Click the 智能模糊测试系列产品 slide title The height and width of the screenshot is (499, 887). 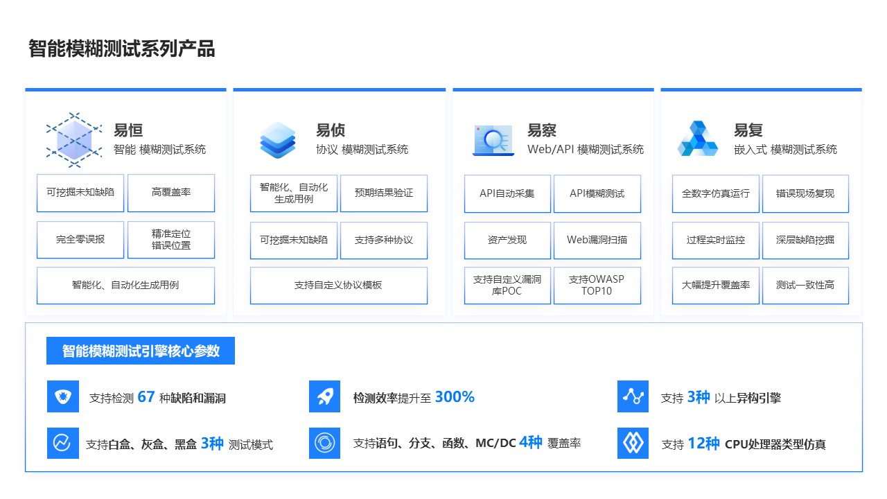(x=122, y=49)
